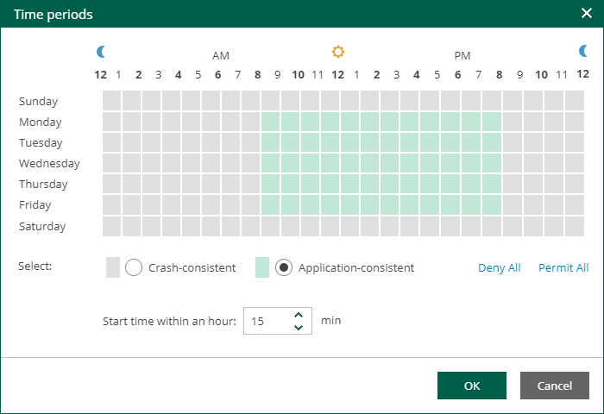Click the left midnight moon icon
This screenshot has height=414, width=604.
click(101, 52)
